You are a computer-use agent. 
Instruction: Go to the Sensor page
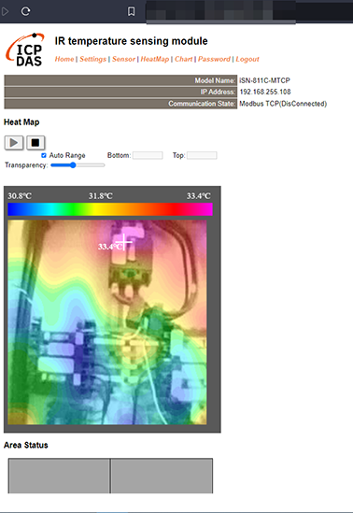pos(123,59)
